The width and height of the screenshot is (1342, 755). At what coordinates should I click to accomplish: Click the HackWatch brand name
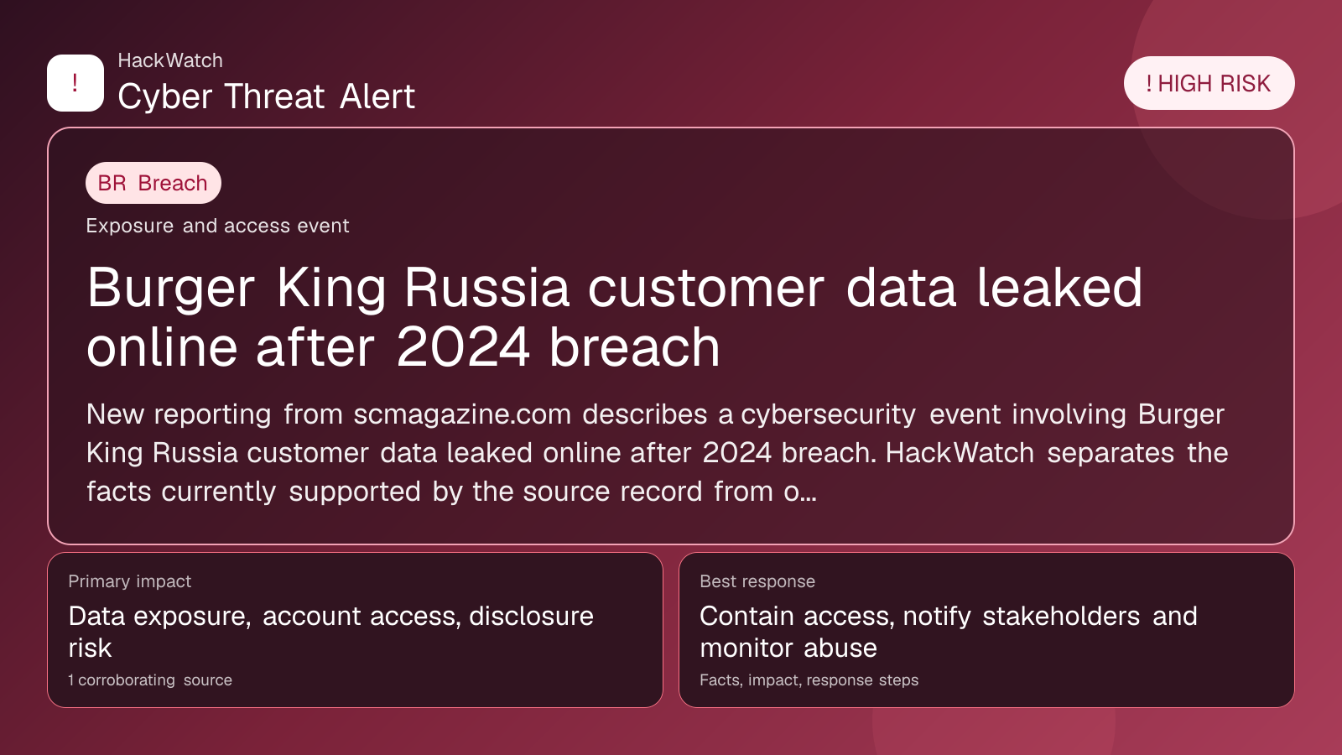tap(170, 60)
